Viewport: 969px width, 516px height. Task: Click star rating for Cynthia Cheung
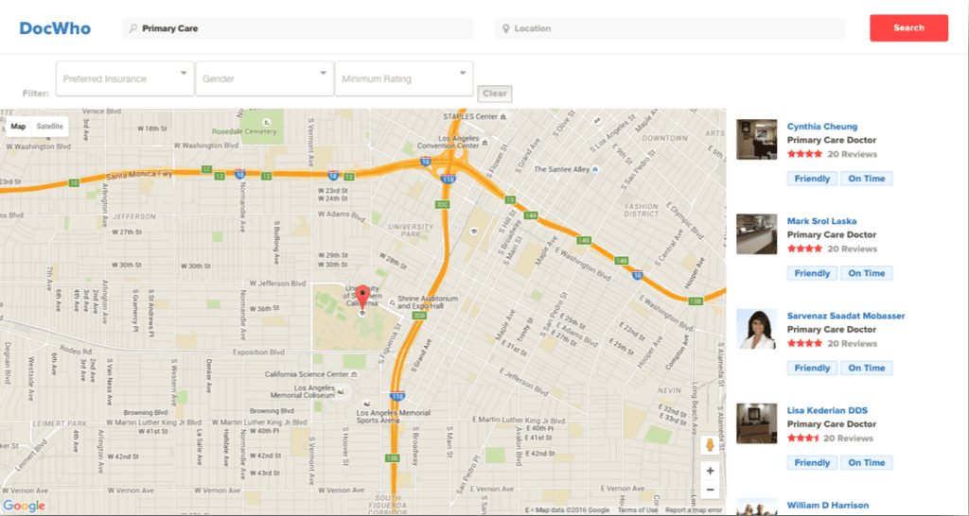pos(804,154)
